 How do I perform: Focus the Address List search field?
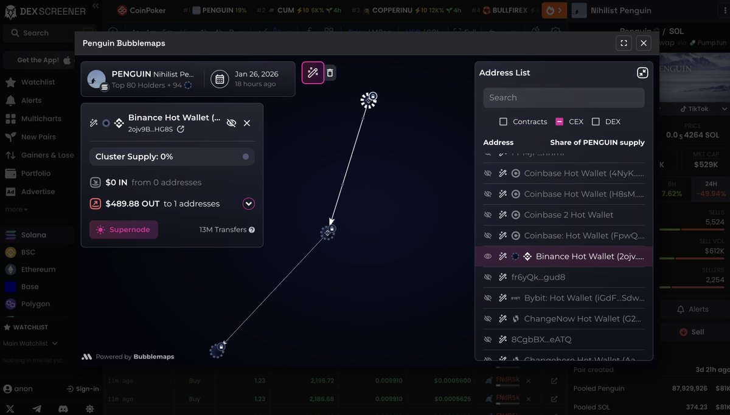click(564, 98)
